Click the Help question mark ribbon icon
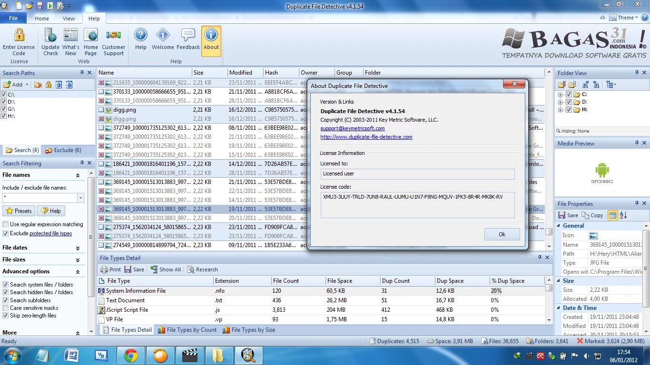The width and height of the screenshot is (650, 365). (140, 35)
